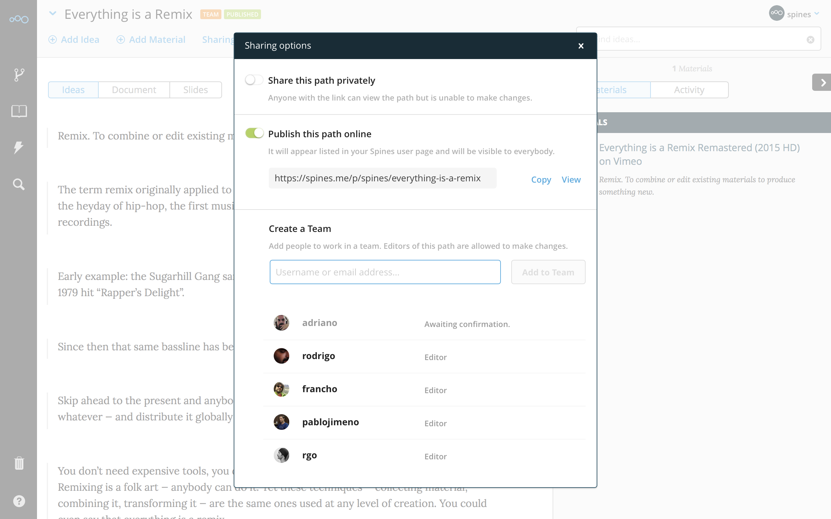Click the username or email input field
The width and height of the screenshot is (831, 519).
[385, 272]
